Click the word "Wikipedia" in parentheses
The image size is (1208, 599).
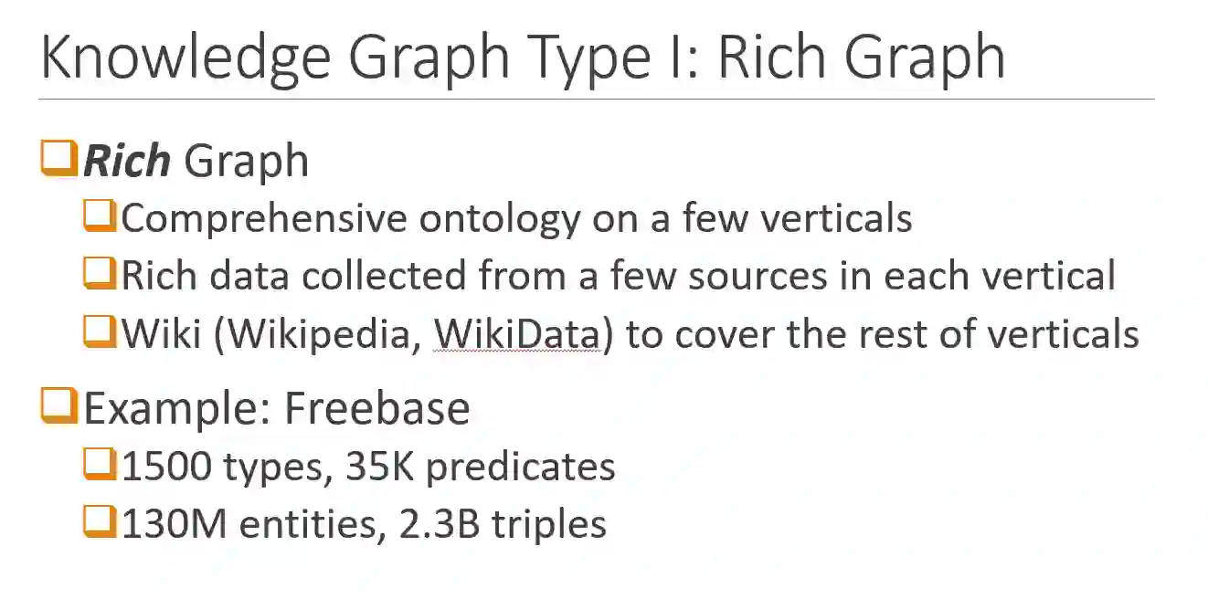(x=323, y=335)
